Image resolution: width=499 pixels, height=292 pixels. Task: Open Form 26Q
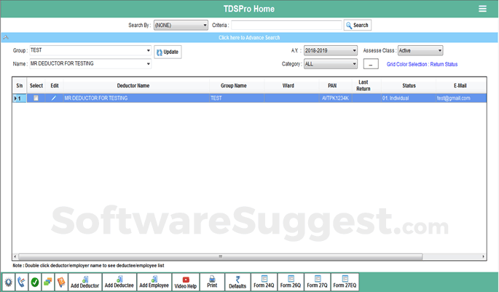point(291,282)
